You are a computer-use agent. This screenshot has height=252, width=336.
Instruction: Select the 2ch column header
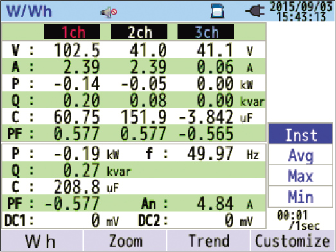139,32
